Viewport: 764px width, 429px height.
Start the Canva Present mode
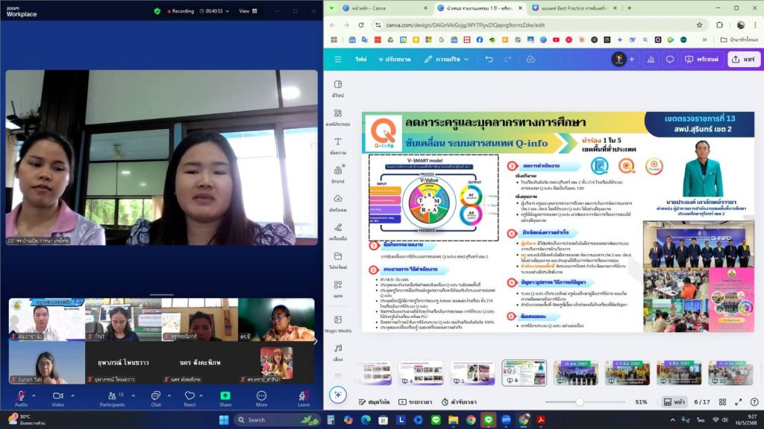click(x=701, y=60)
